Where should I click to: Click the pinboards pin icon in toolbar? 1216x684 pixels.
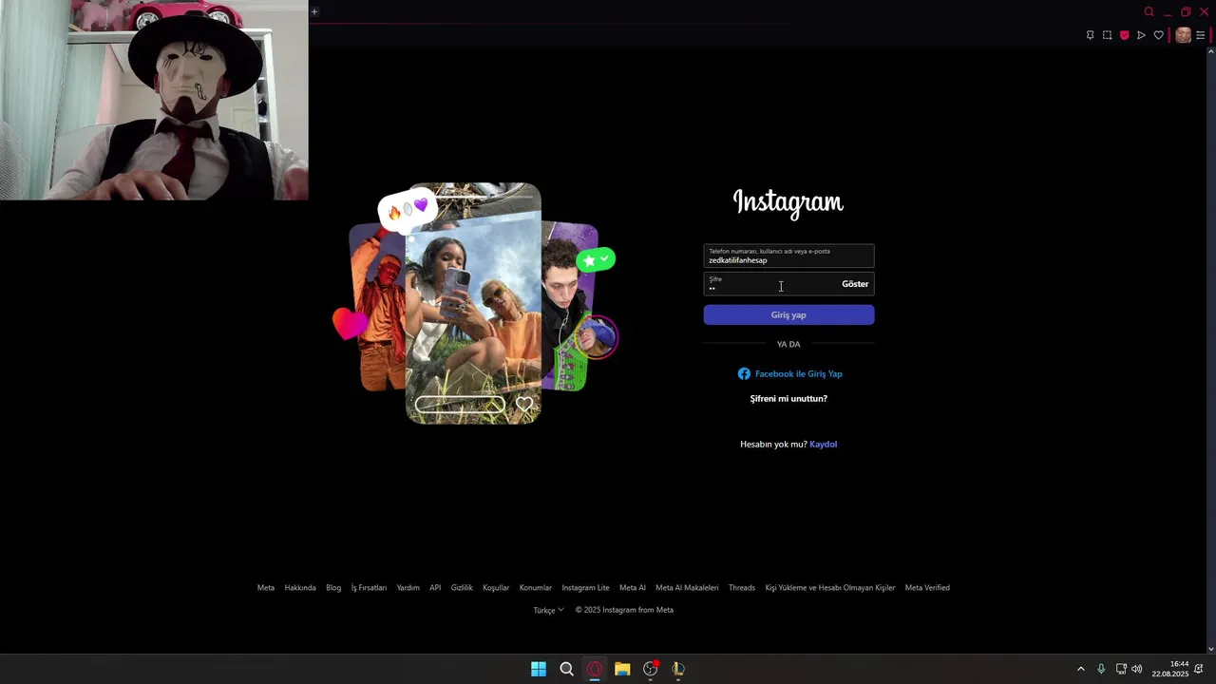click(x=1090, y=35)
